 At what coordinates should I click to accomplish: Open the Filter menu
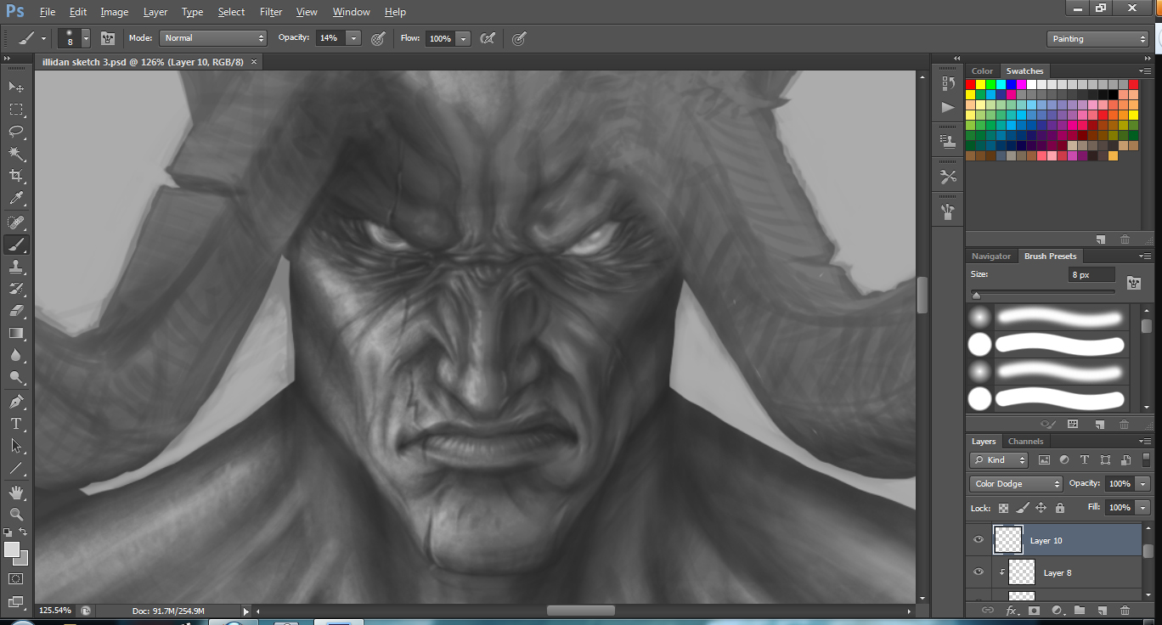(x=271, y=12)
